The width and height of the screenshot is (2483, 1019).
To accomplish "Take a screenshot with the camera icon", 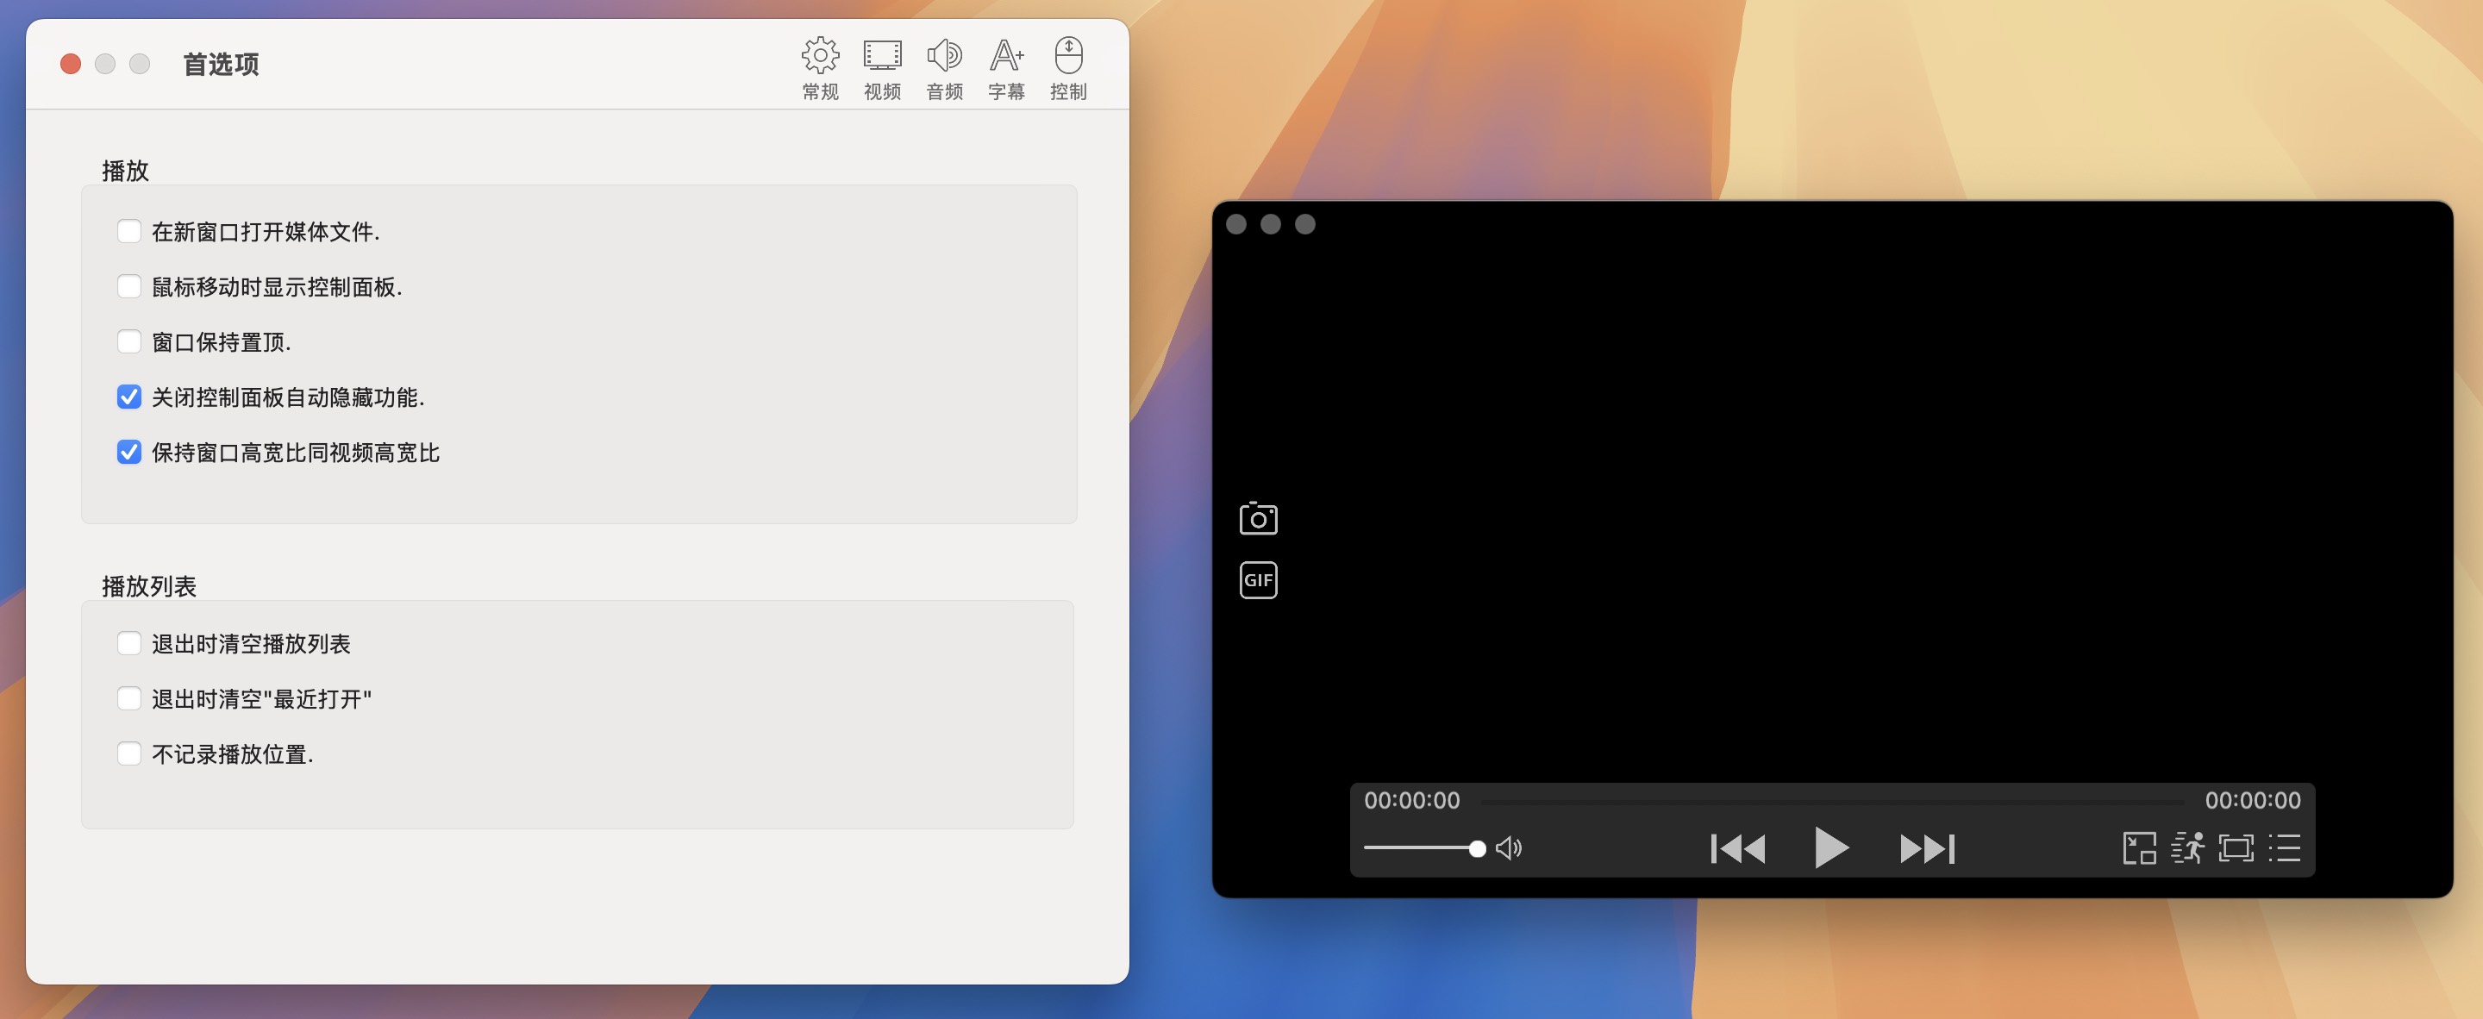I will click(1258, 518).
